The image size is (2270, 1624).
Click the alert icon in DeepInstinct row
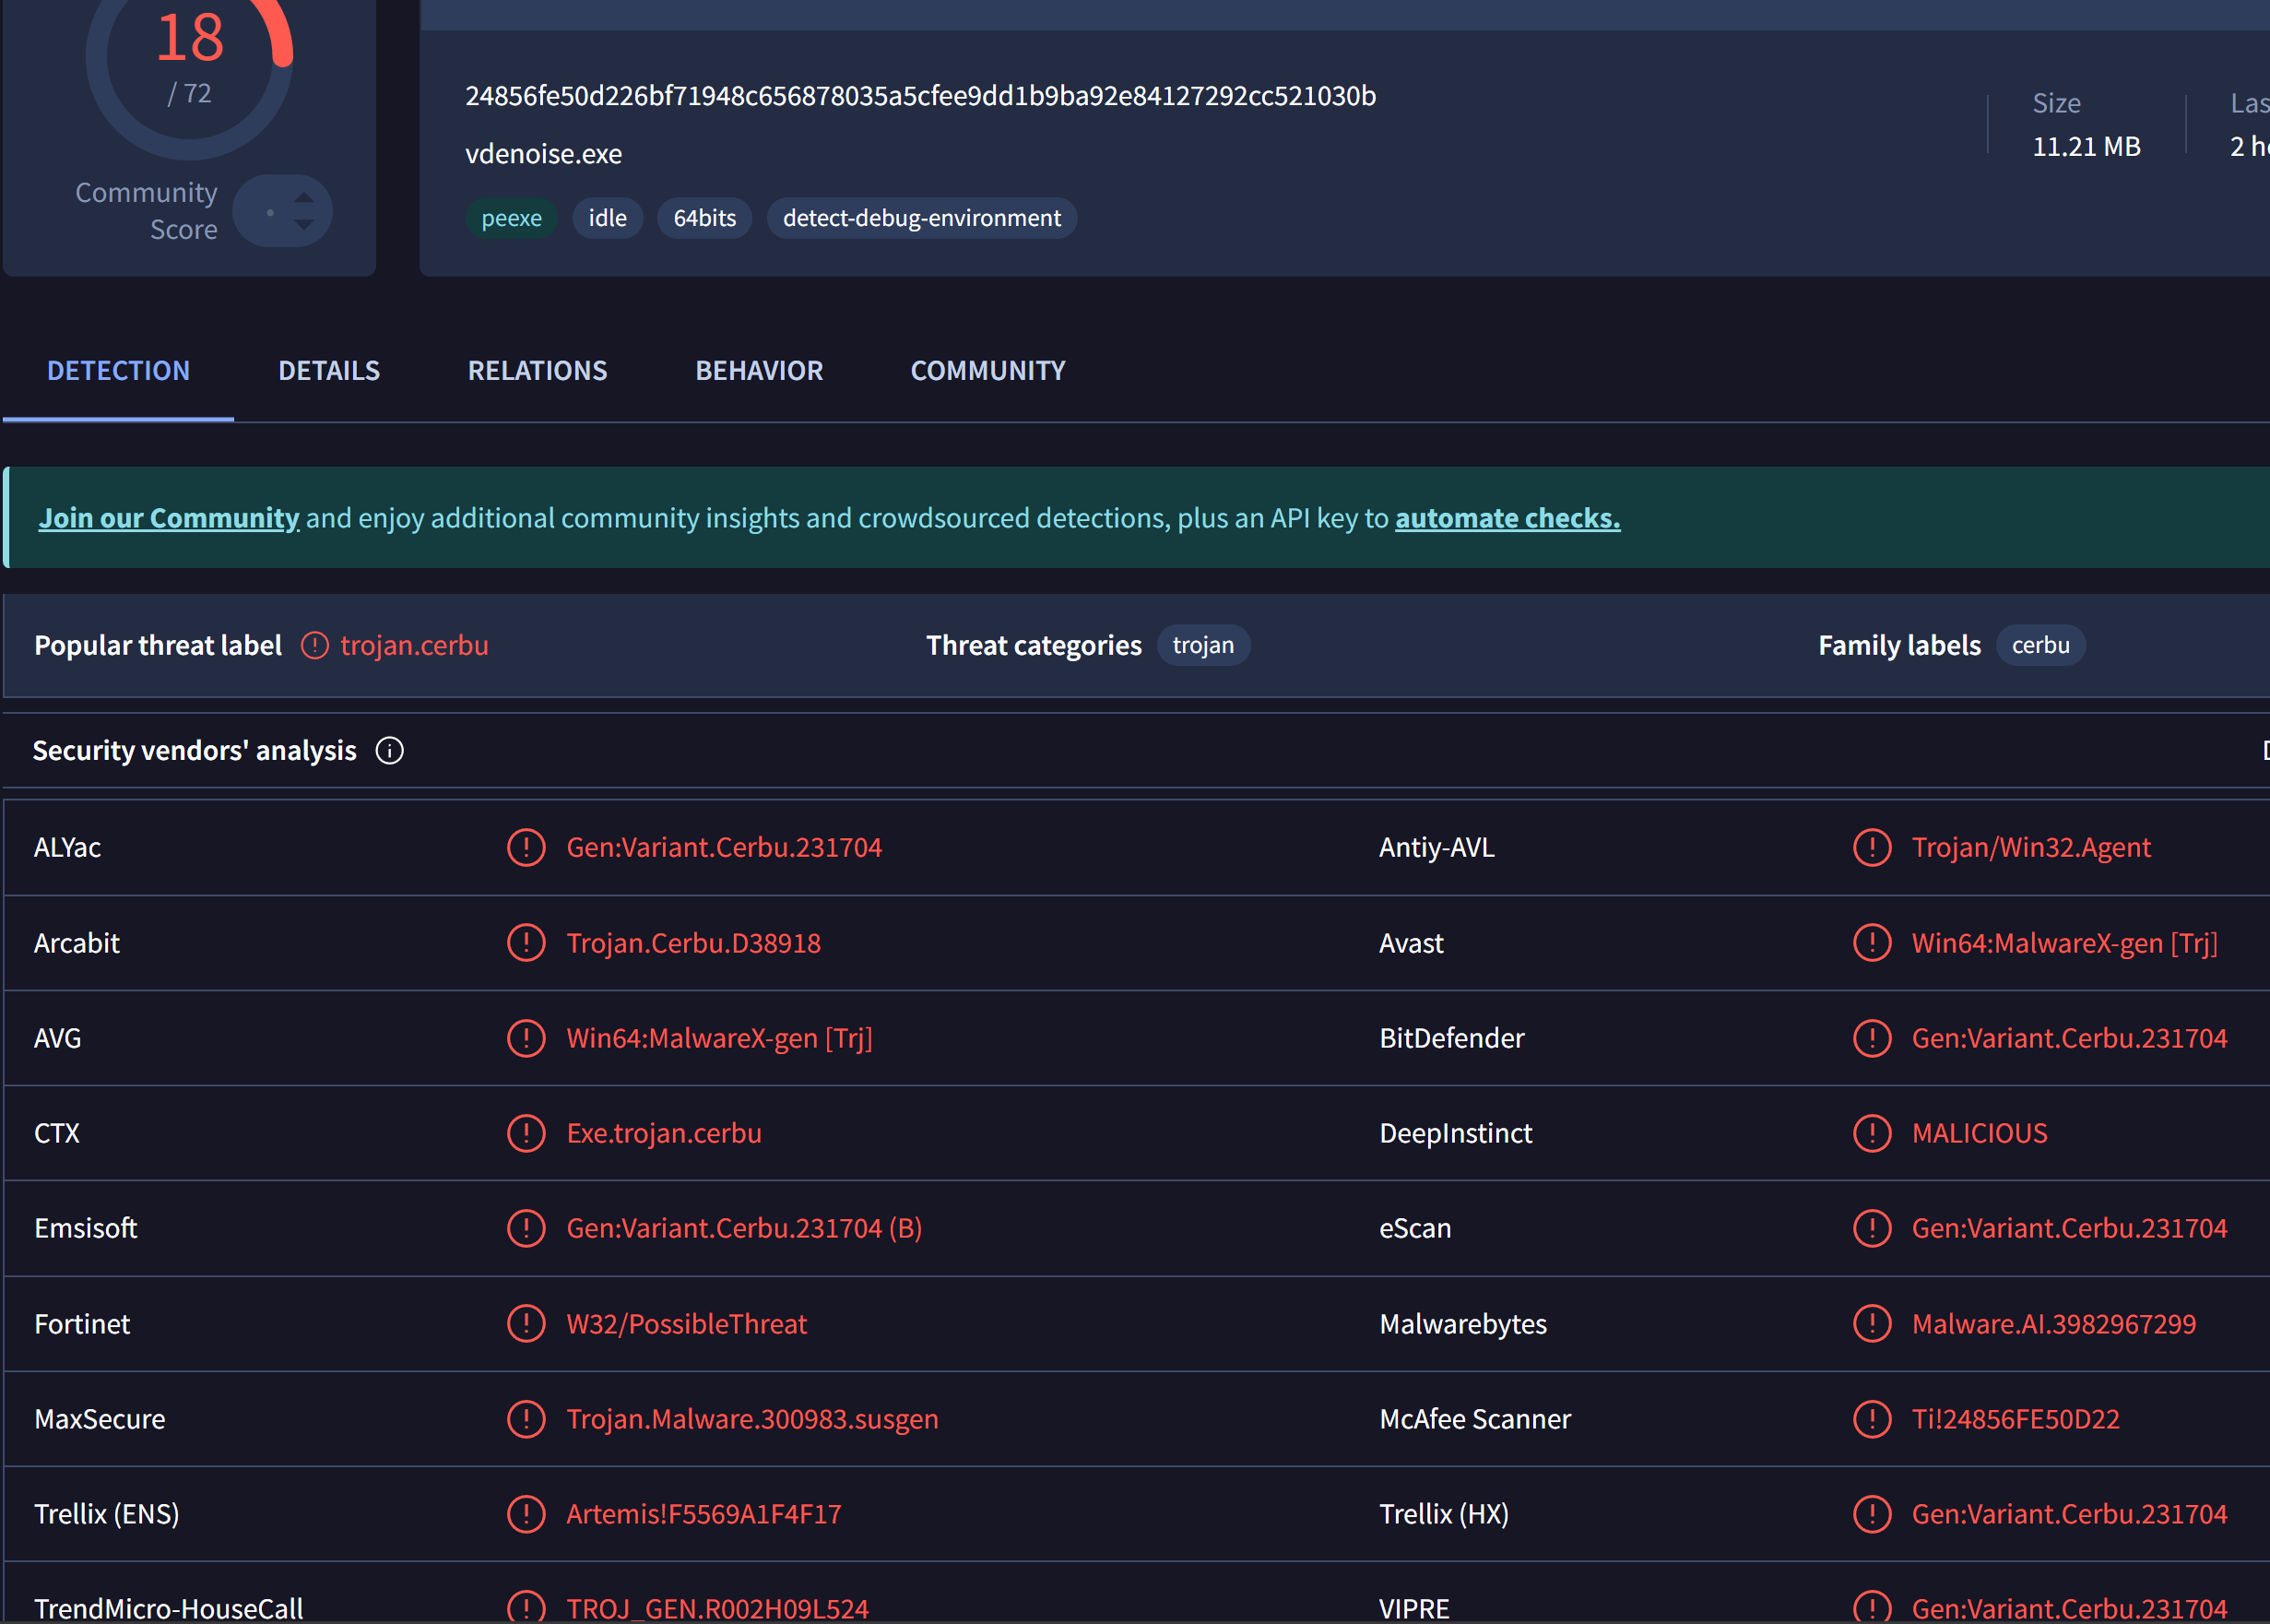click(x=1873, y=1133)
